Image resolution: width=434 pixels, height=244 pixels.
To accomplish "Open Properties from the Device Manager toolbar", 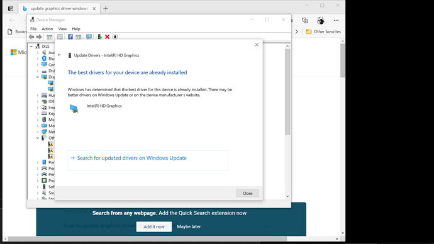I will coord(60,37).
